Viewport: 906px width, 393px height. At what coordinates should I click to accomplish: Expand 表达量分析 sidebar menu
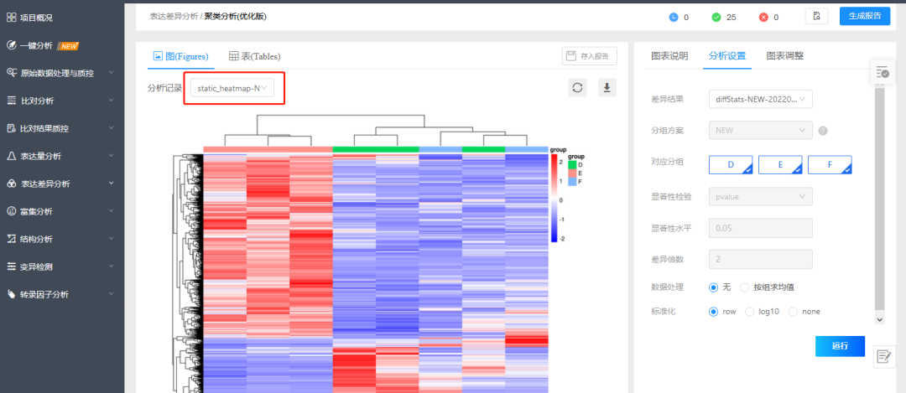coord(112,157)
